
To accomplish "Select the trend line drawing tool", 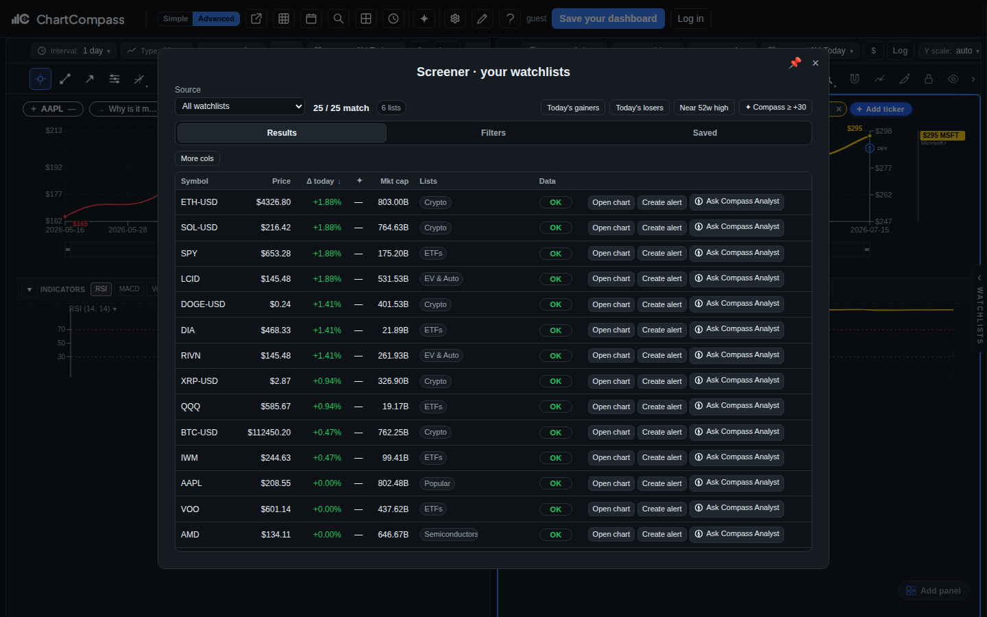I will [x=65, y=79].
